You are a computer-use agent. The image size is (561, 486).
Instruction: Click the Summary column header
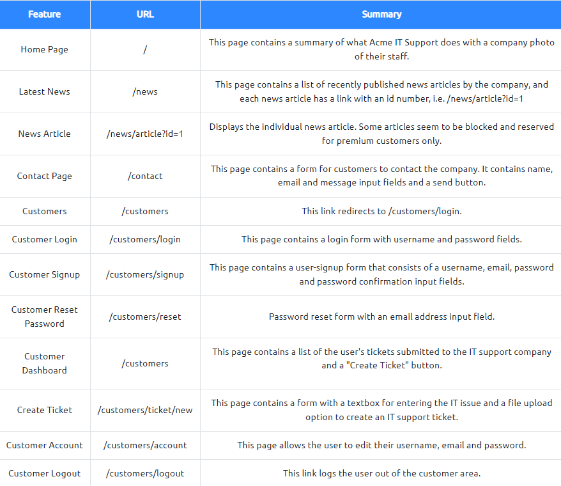coord(381,14)
